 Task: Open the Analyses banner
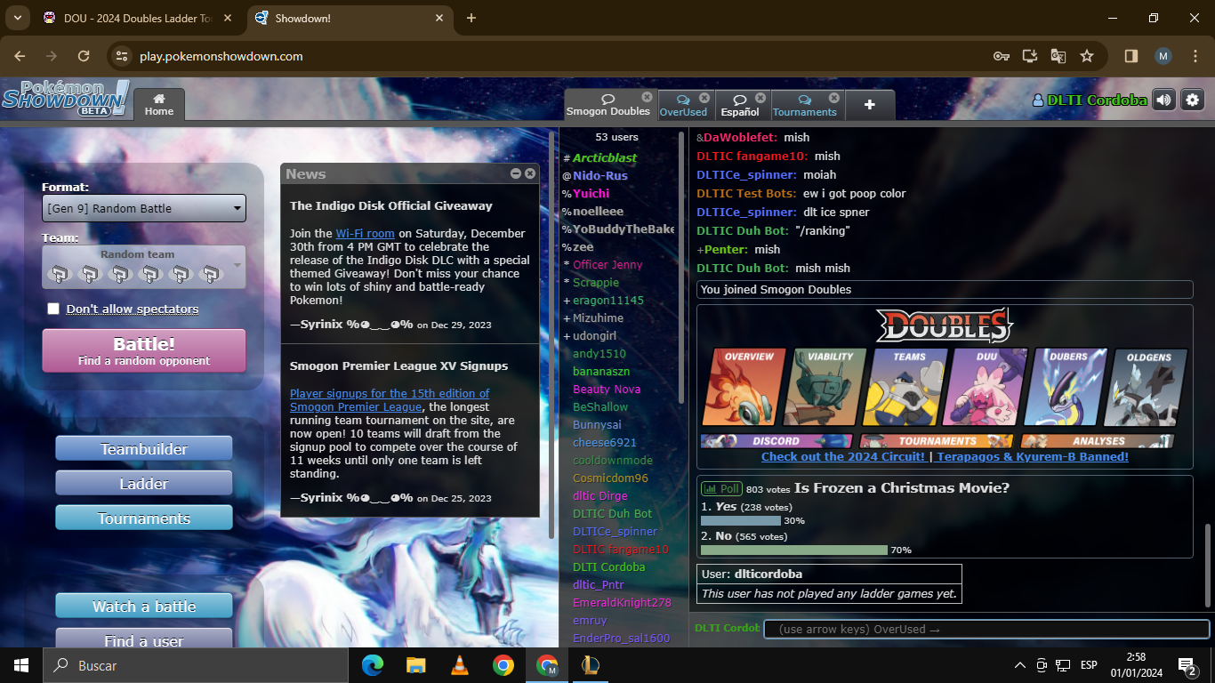coord(1097,441)
